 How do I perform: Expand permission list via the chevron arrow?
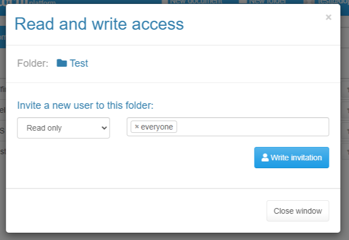point(104,128)
